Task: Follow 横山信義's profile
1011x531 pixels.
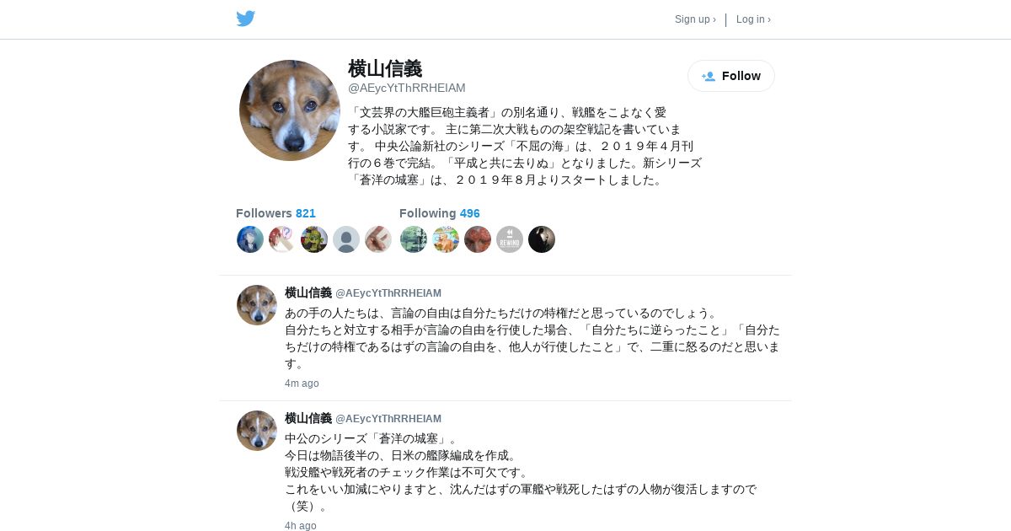Action: coord(731,76)
